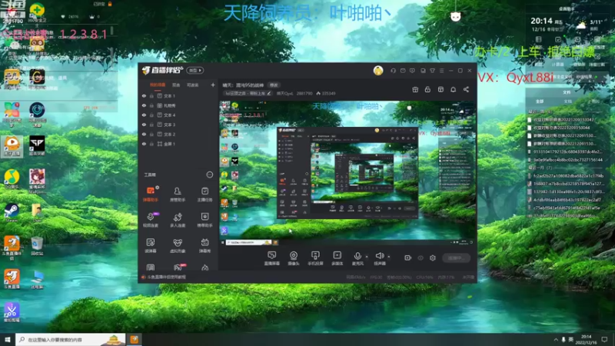Hide the 文本 2 layer

pos(144,134)
